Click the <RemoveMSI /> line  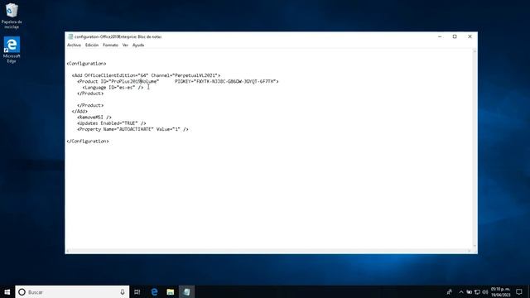coord(94,118)
